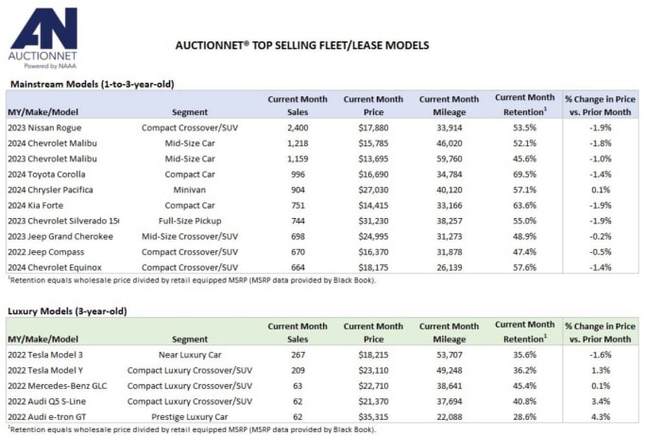Image resolution: width=646 pixels, height=436 pixels.
Task: Select the 2024 Chrysler Pacifica price cell $27,030
Action: 373,190
